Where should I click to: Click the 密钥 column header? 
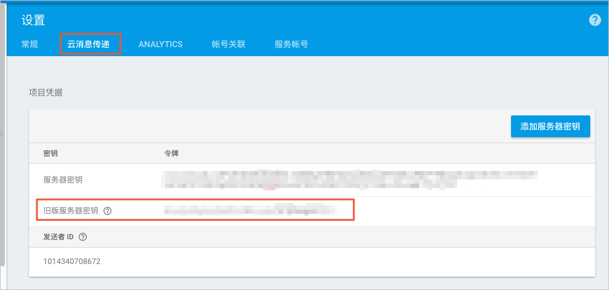pos(50,153)
